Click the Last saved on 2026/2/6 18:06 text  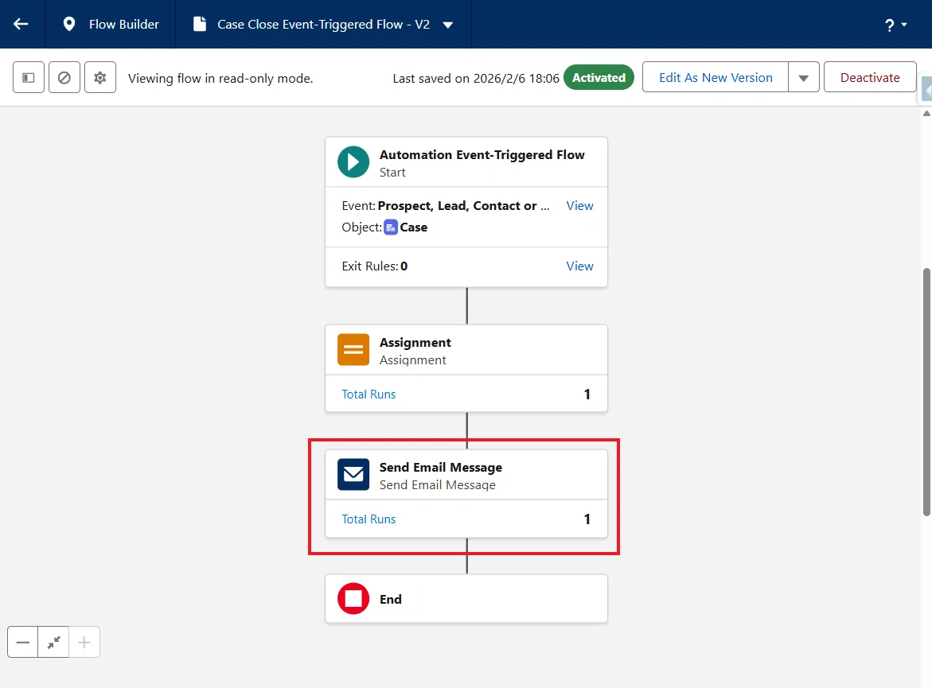point(475,79)
